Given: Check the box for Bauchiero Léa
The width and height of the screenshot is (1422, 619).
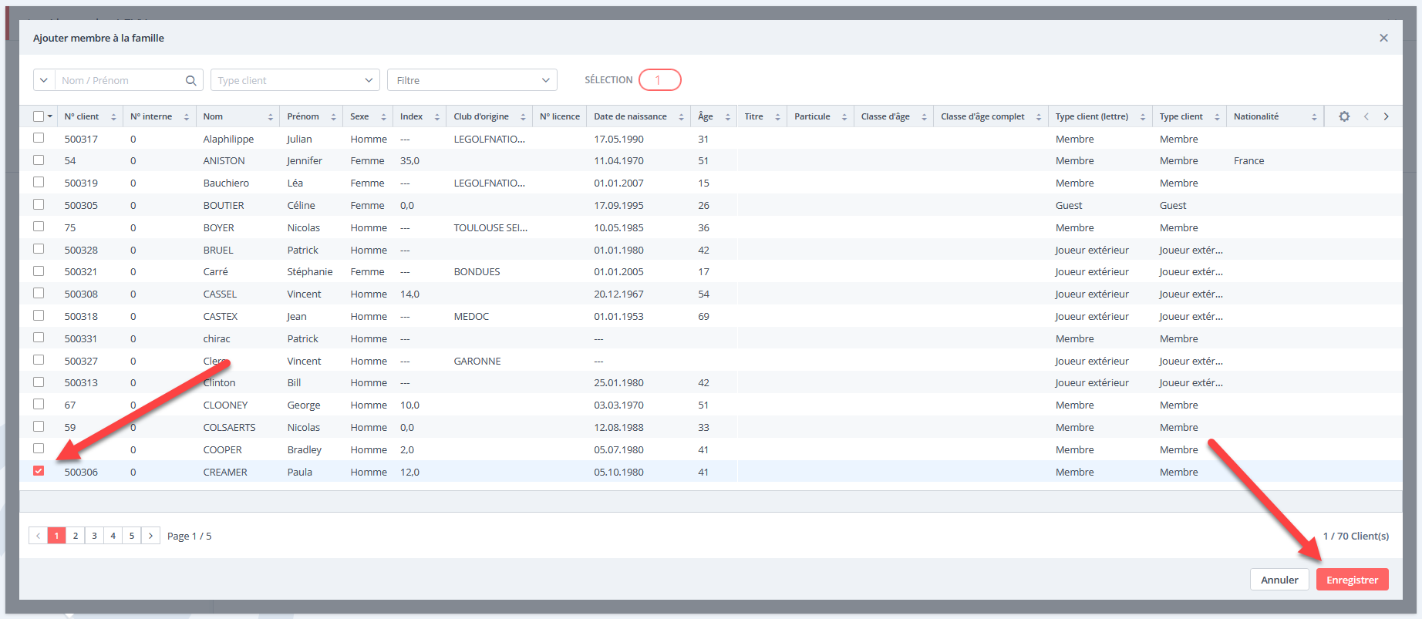Looking at the screenshot, I should click(x=39, y=182).
